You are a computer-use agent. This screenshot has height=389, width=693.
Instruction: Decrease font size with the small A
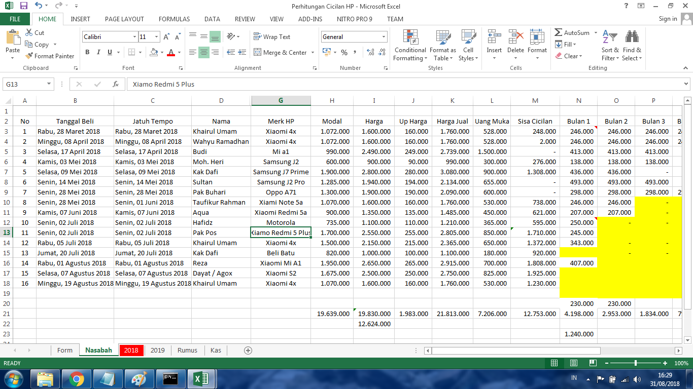(178, 37)
